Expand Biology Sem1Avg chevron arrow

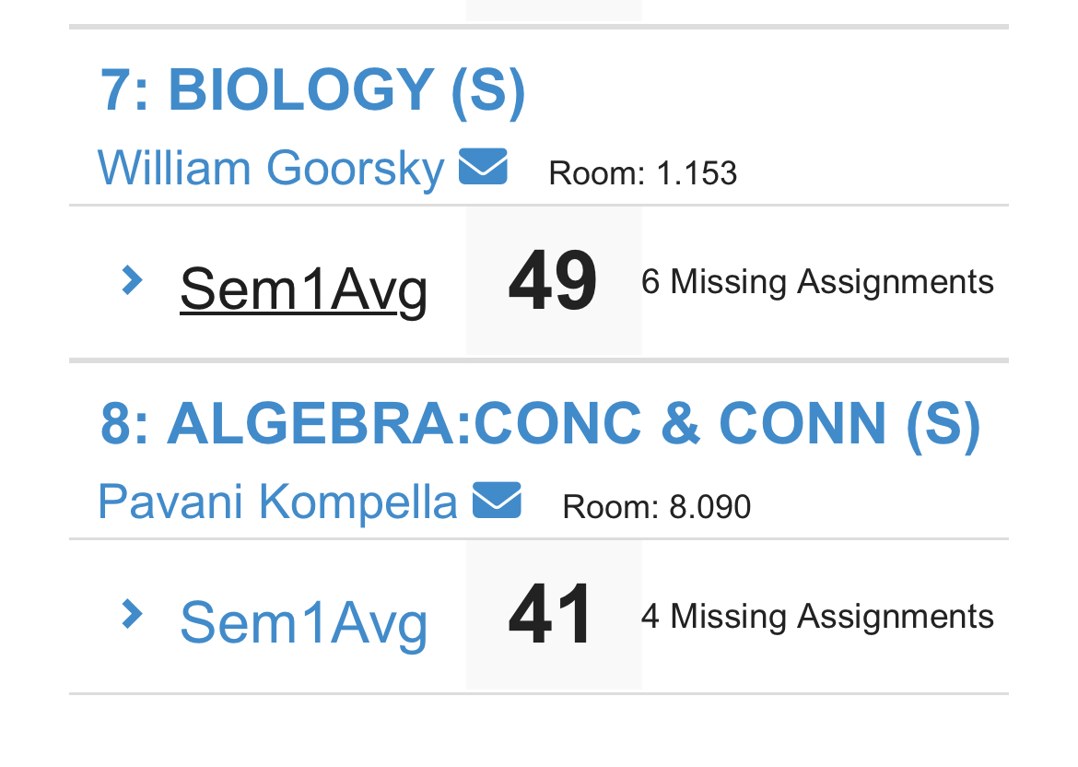coord(132,280)
